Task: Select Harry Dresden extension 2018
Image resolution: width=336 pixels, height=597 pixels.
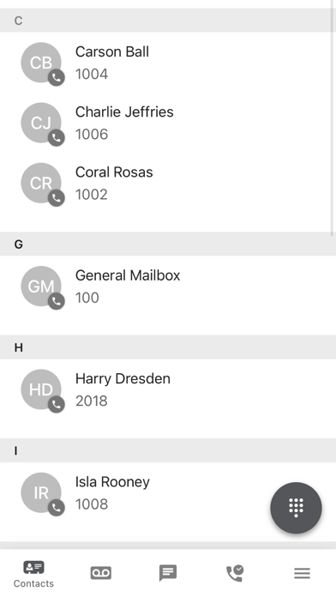Action: pos(92,401)
